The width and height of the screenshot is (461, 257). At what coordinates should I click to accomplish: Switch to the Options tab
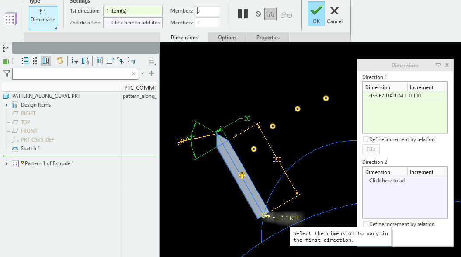coord(227,37)
